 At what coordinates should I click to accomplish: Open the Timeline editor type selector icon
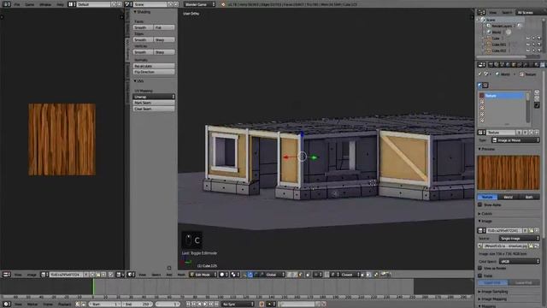pos(6,305)
